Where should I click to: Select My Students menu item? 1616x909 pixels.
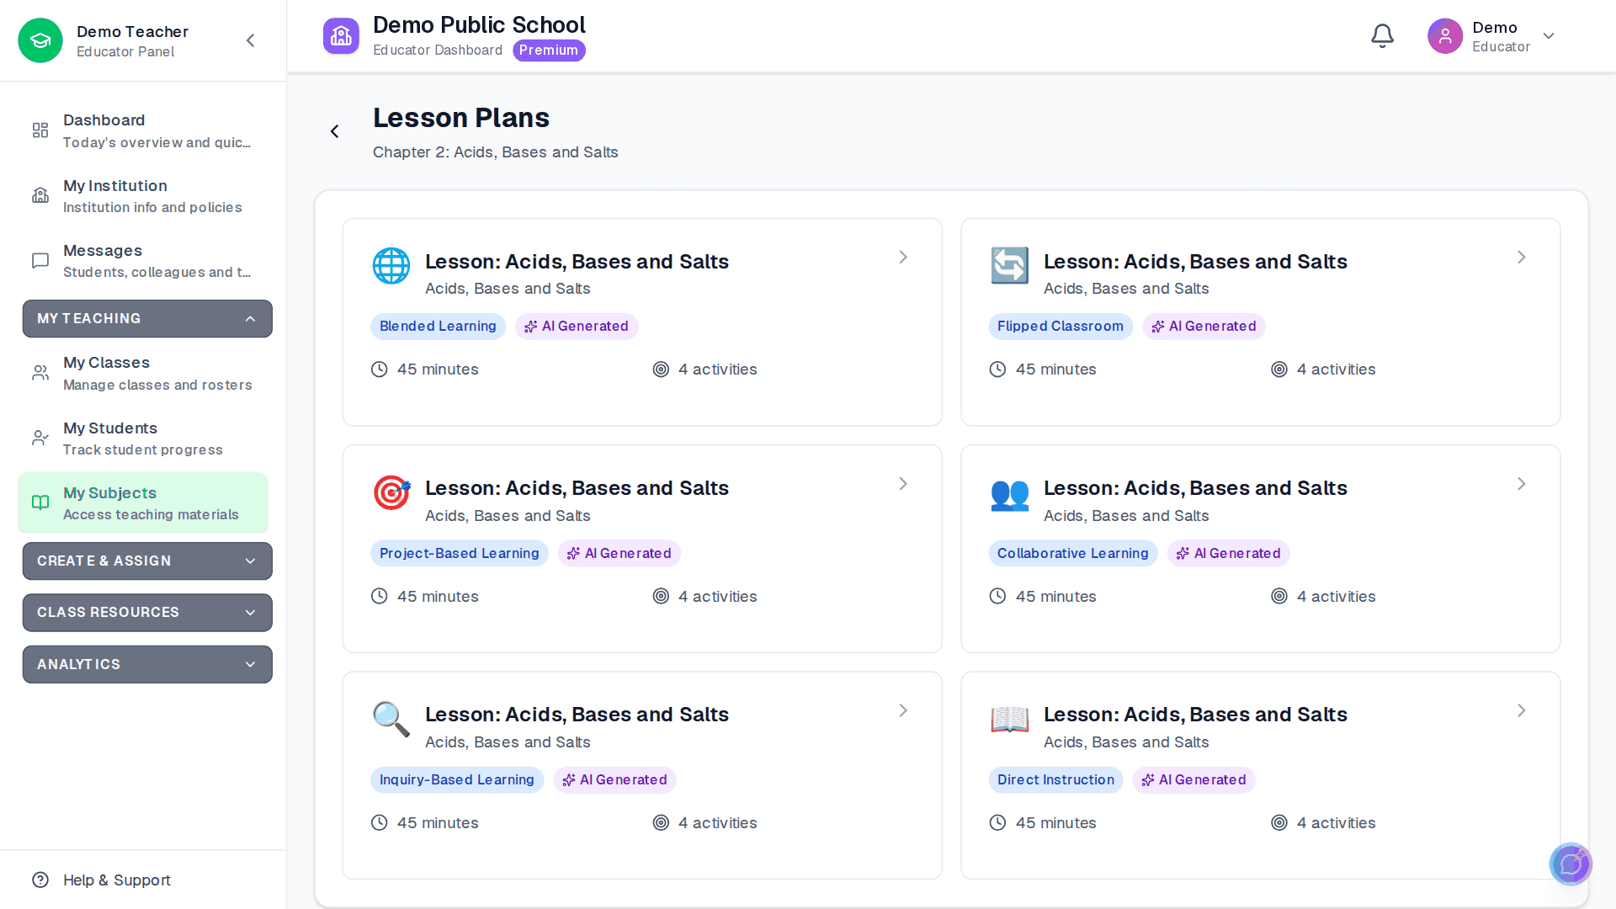coord(143,439)
